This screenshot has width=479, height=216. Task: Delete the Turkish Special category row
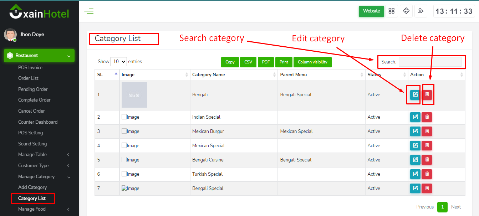tap(427, 174)
